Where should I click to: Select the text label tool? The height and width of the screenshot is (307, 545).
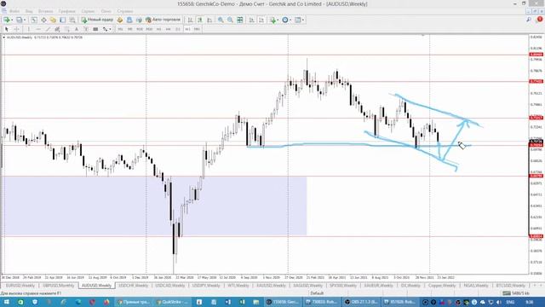(86, 29)
